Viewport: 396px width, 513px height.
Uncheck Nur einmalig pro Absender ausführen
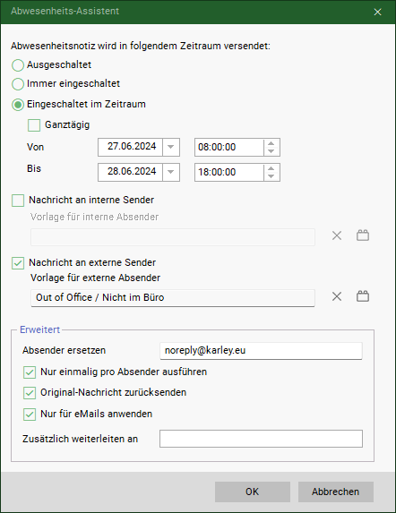tap(30, 372)
